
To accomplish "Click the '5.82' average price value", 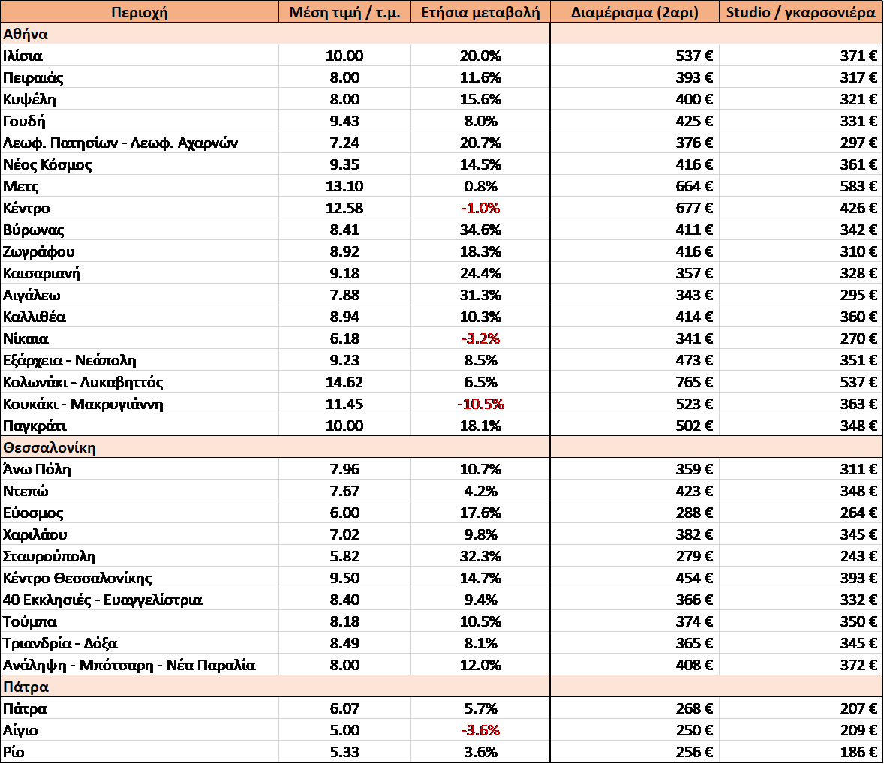I will point(344,557).
